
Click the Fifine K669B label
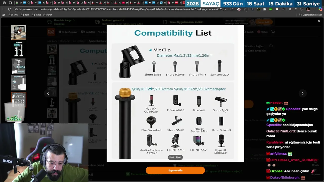tap(176, 110)
